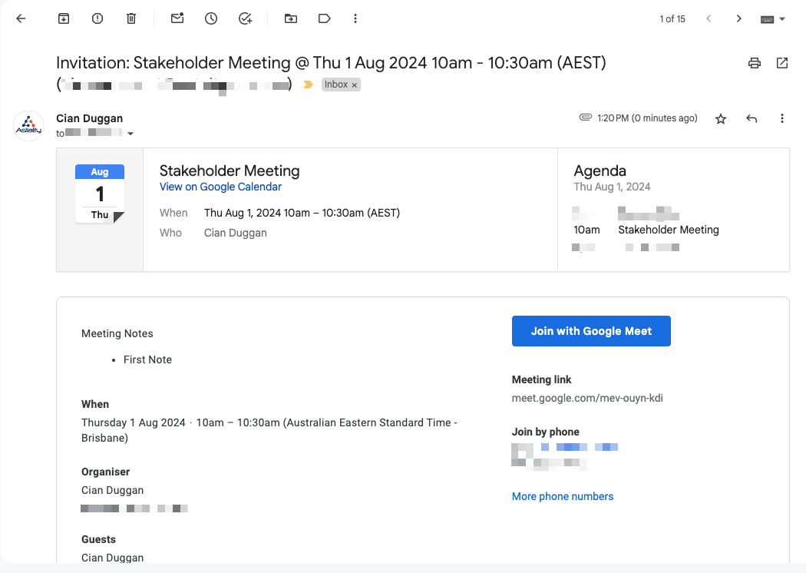Expand recipient details arrow under sender
The image size is (806, 573).
(x=130, y=134)
